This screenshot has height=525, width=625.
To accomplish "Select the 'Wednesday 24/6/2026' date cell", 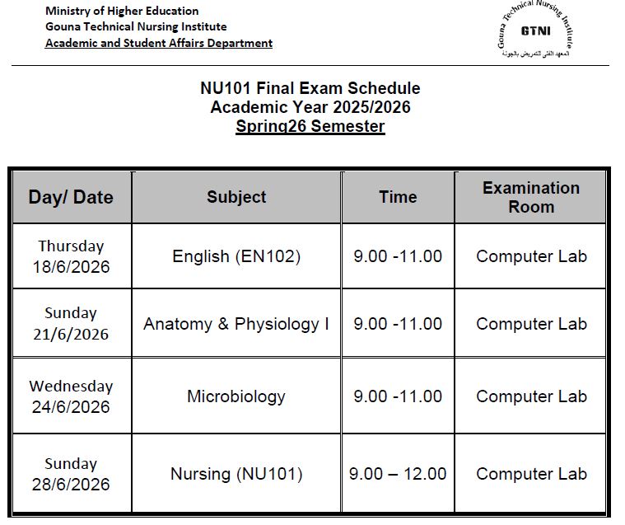I will click(x=72, y=396).
